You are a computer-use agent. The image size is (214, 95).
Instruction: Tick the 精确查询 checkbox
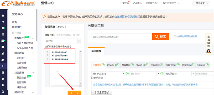[92, 78]
